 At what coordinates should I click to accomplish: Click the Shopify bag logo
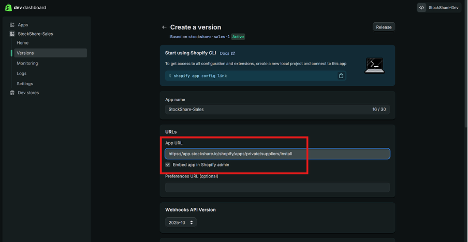point(8,8)
